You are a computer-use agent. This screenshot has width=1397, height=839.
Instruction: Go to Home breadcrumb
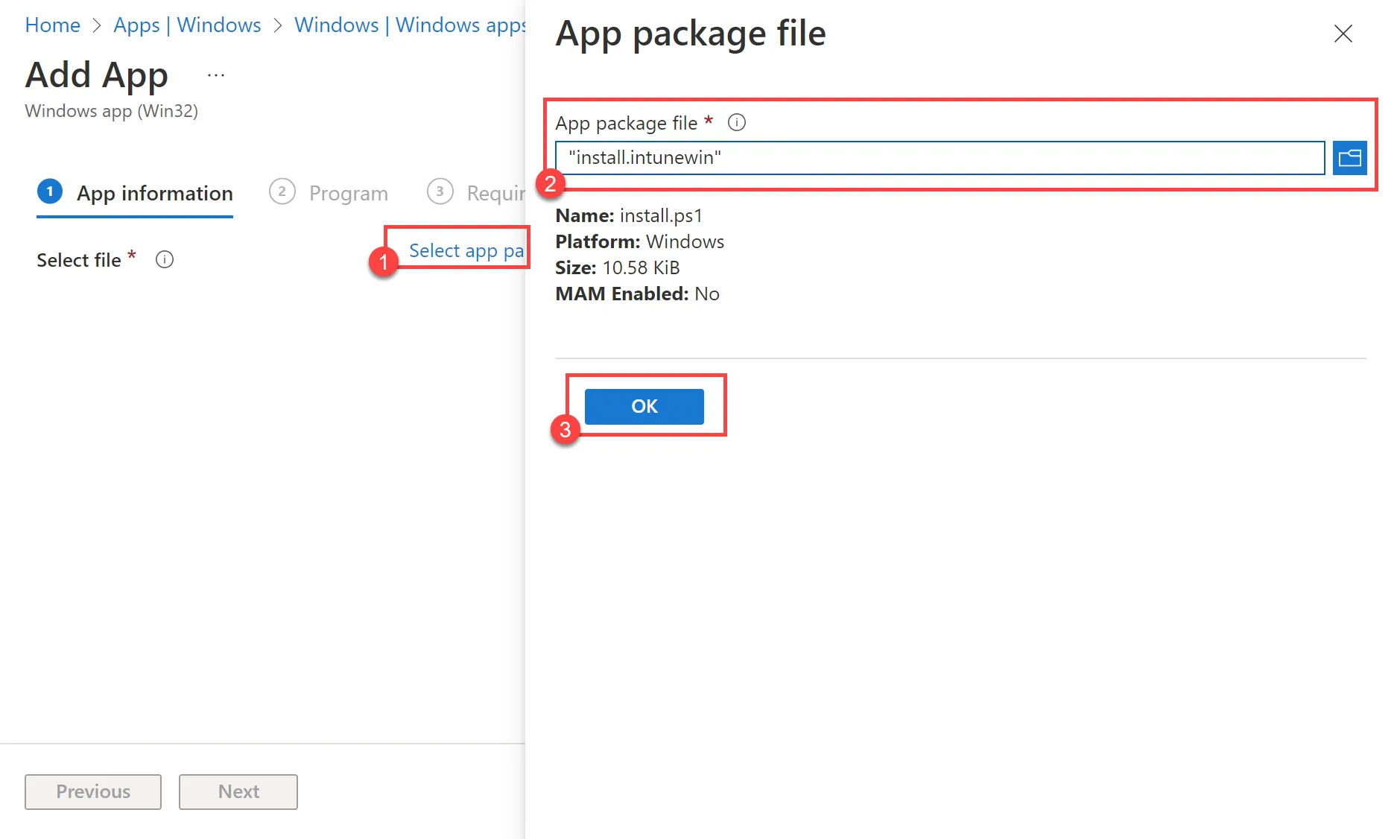pyautogui.click(x=52, y=25)
